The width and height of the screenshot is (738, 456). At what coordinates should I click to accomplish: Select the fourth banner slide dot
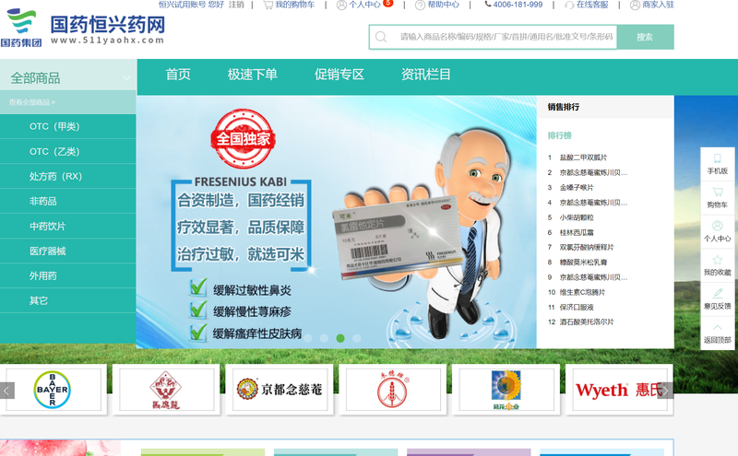coord(357,338)
